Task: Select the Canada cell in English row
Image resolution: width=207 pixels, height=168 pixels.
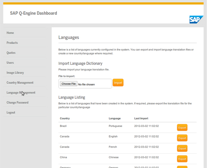Action: click(x=64, y=136)
